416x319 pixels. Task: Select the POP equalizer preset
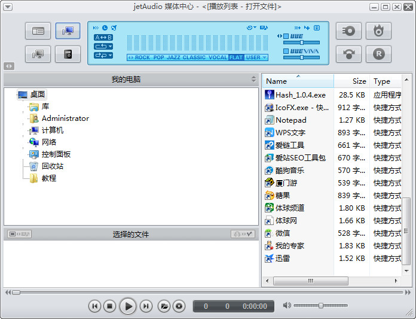pos(158,57)
